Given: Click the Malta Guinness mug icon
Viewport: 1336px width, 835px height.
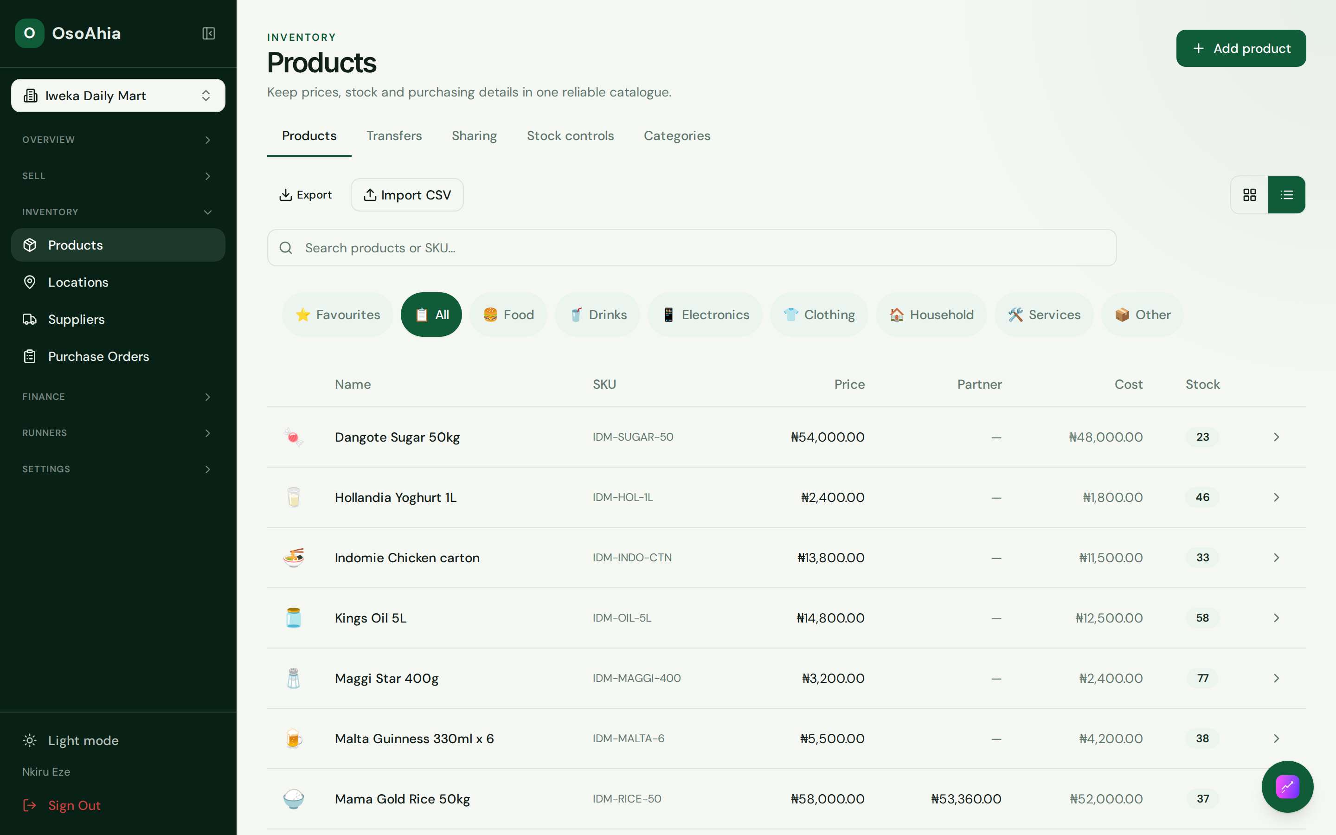Looking at the screenshot, I should [x=294, y=739].
